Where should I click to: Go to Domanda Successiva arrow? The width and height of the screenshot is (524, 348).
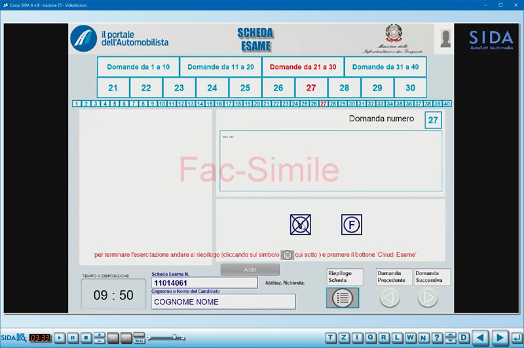[428, 298]
